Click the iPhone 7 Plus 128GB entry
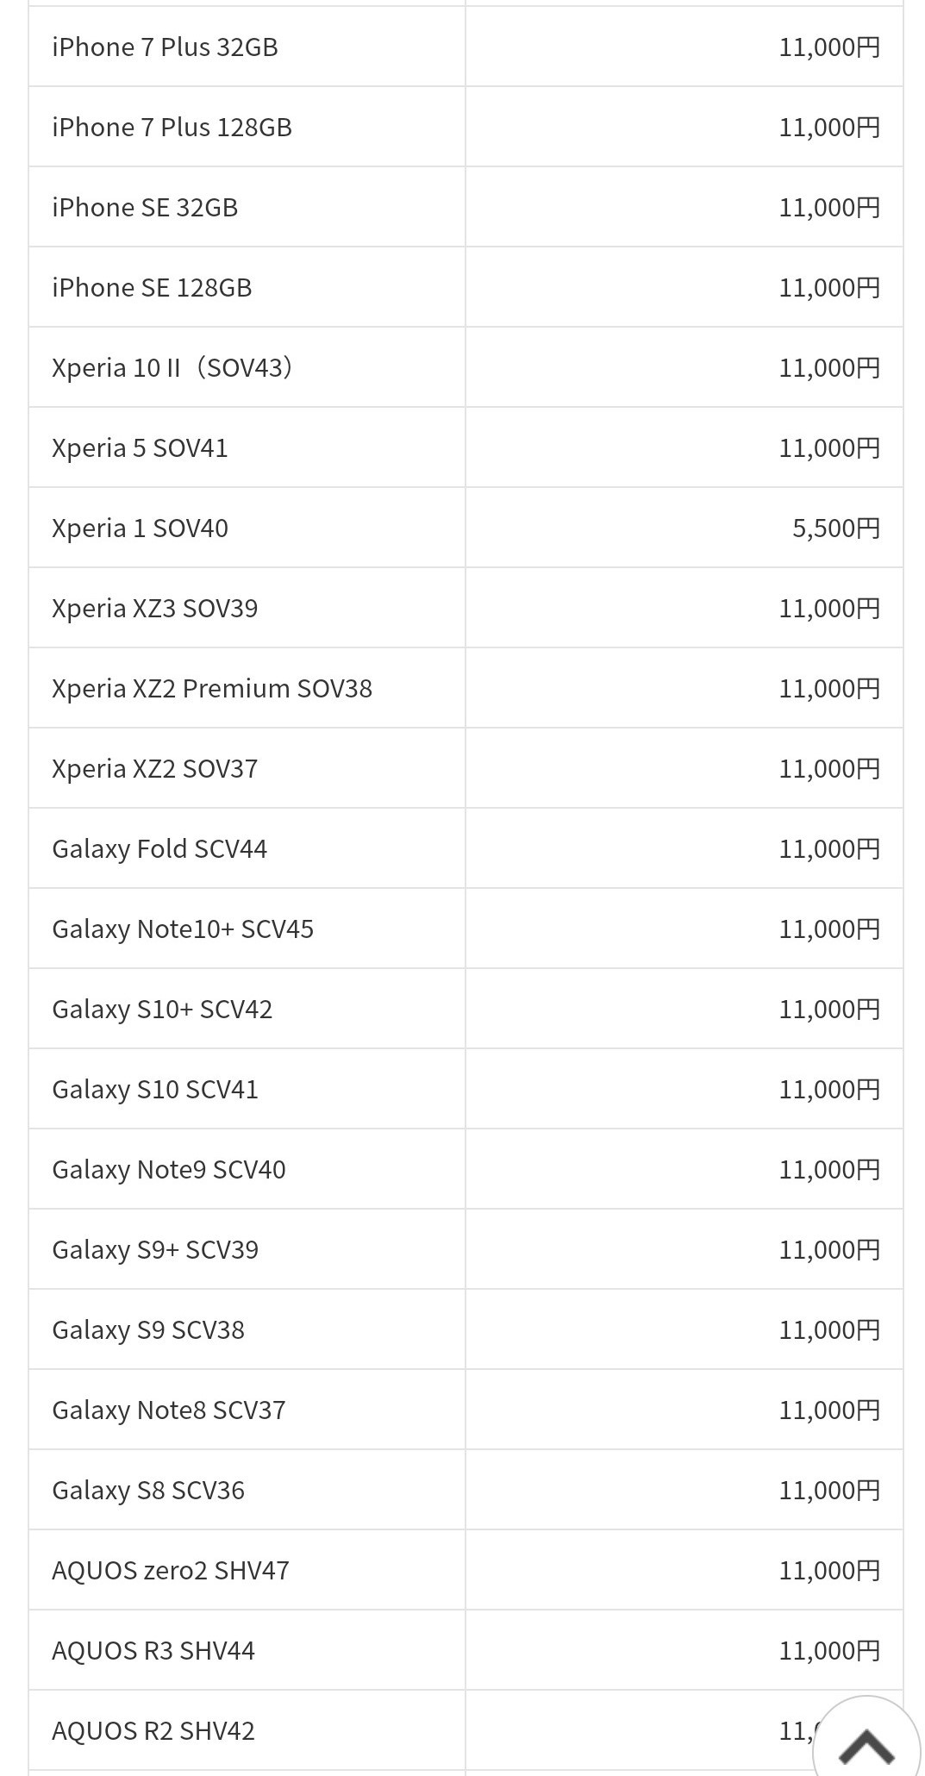 click(172, 128)
